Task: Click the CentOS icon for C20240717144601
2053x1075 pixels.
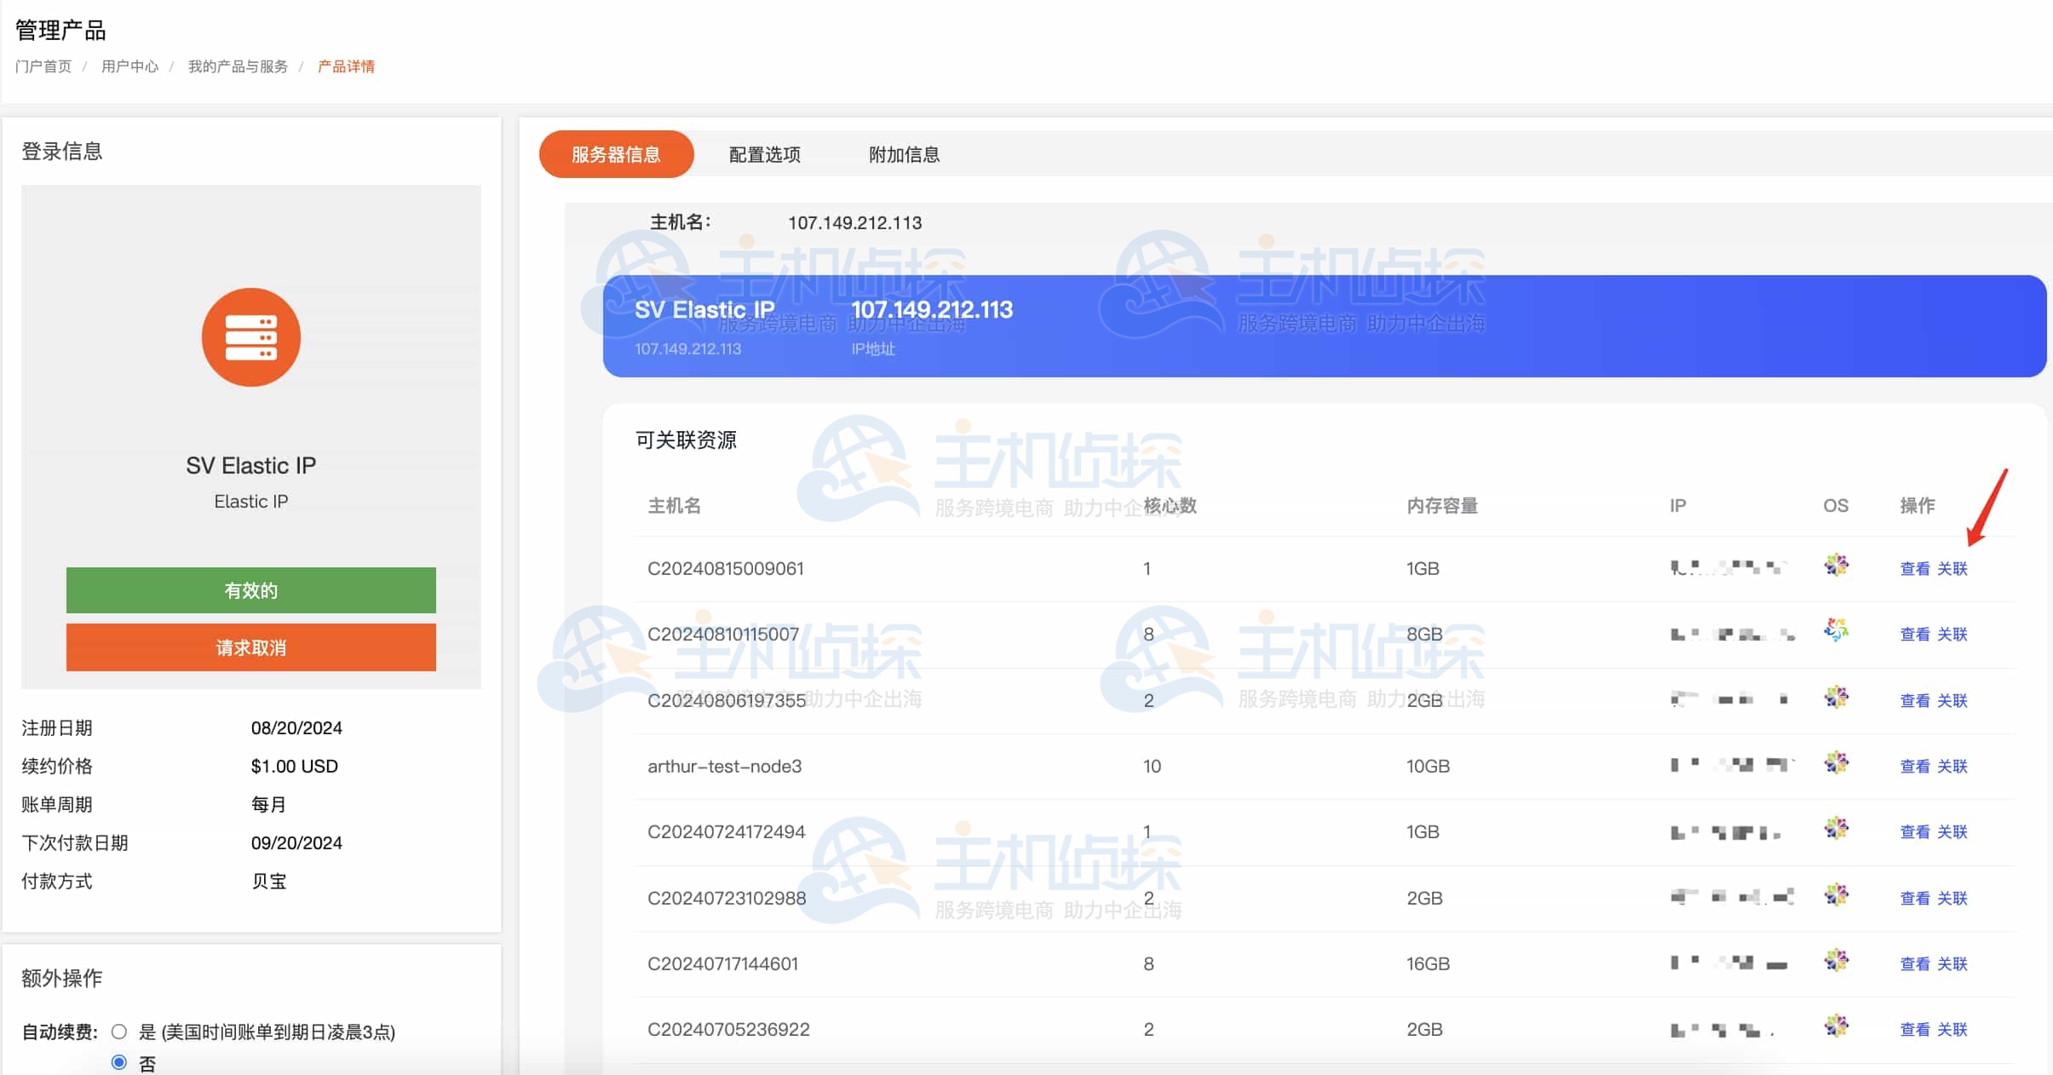Action: point(1837,960)
